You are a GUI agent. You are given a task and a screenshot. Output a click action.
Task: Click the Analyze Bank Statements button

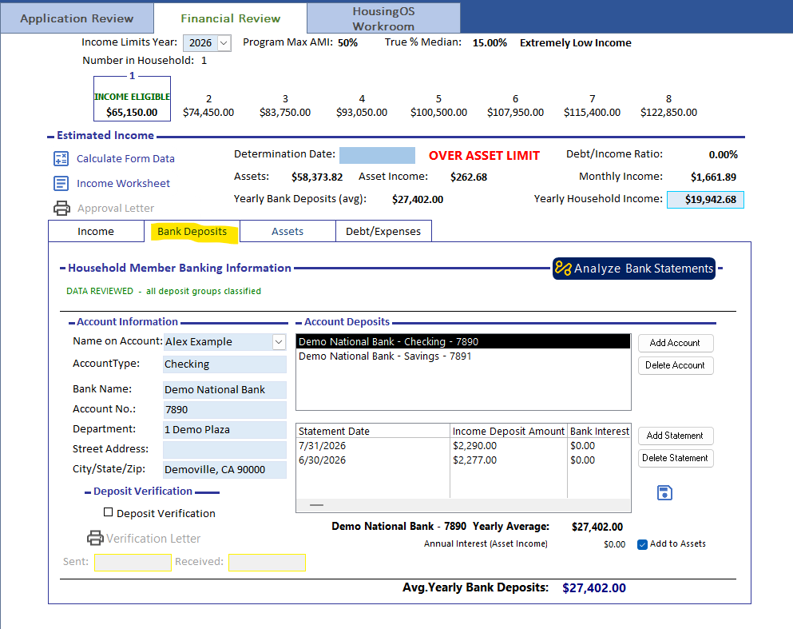[x=634, y=269]
